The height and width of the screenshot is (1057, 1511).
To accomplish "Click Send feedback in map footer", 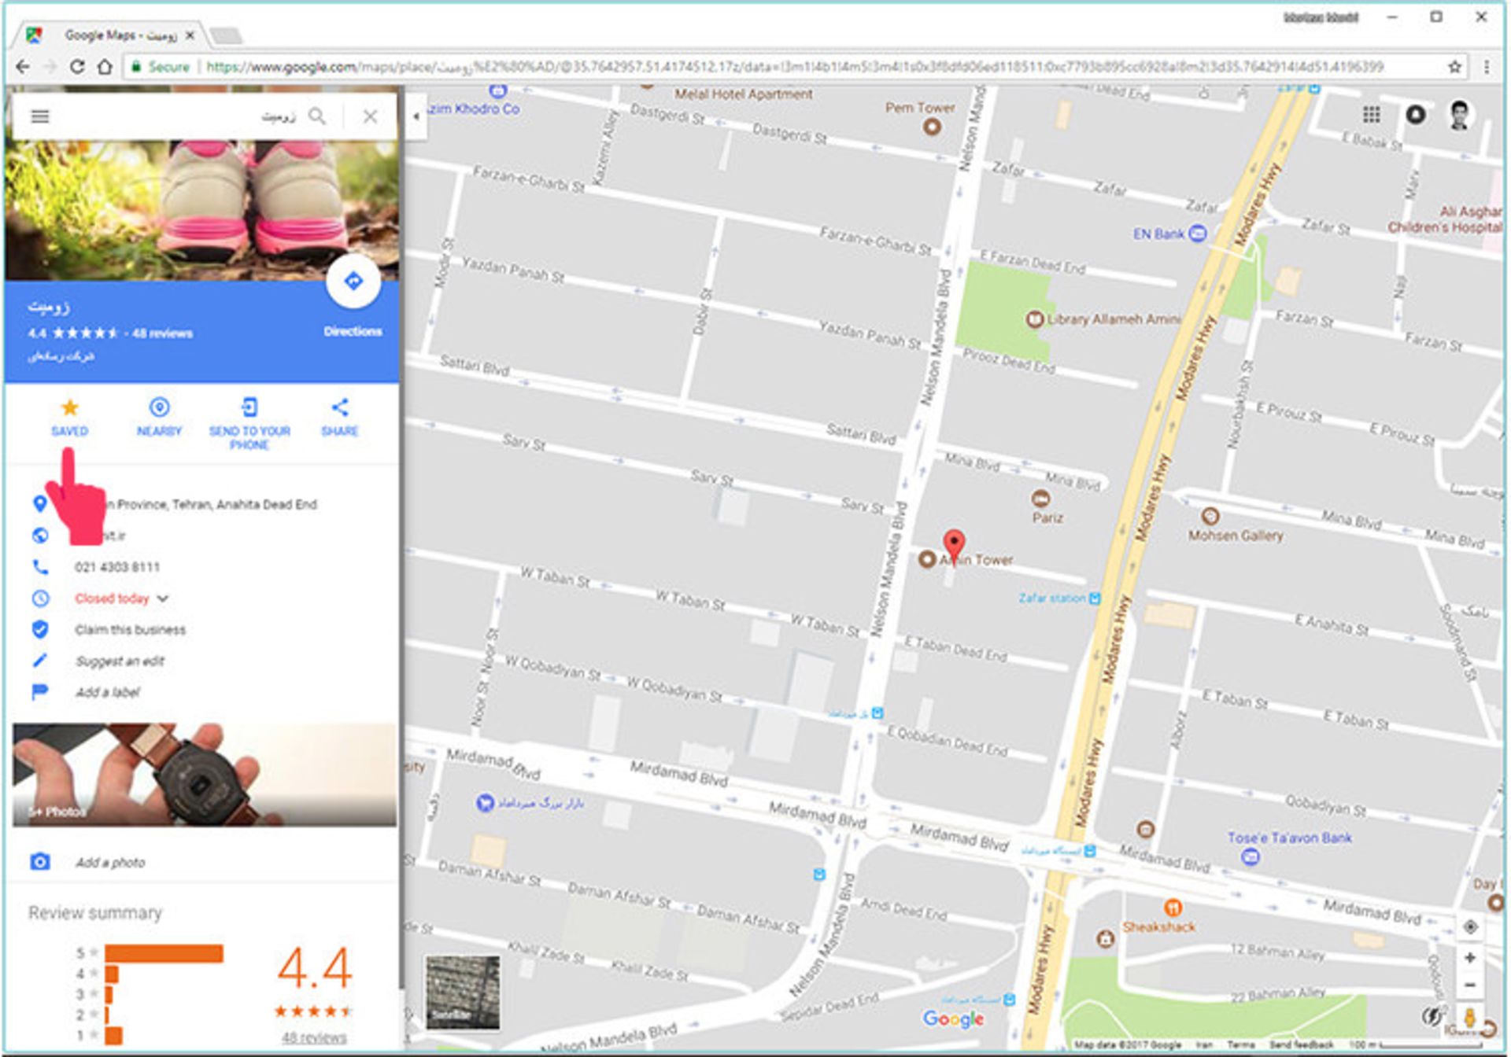I will pyautogui.click(x=1302, y=1045).
